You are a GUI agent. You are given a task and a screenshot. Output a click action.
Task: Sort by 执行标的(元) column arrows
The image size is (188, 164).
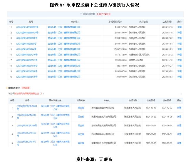point(121,22)
